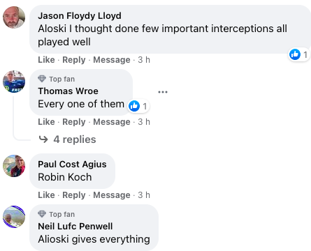Expand the 4 replies thread
This screenshot has height=251, width=311.
pyautogui.click(x=75, y=139)
